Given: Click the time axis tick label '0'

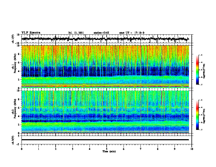Looking at the screenshot, I should click(22, 149).
